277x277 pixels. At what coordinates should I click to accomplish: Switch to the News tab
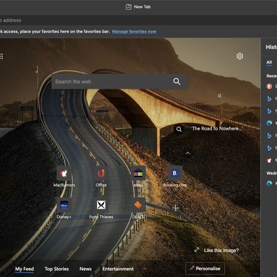85,269
